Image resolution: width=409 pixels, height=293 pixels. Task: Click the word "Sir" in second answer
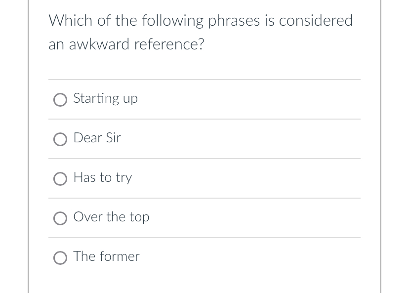click(113, 138)
